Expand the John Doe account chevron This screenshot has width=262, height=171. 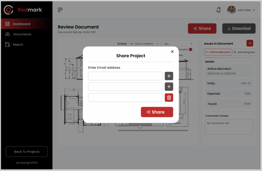[254, 10]
